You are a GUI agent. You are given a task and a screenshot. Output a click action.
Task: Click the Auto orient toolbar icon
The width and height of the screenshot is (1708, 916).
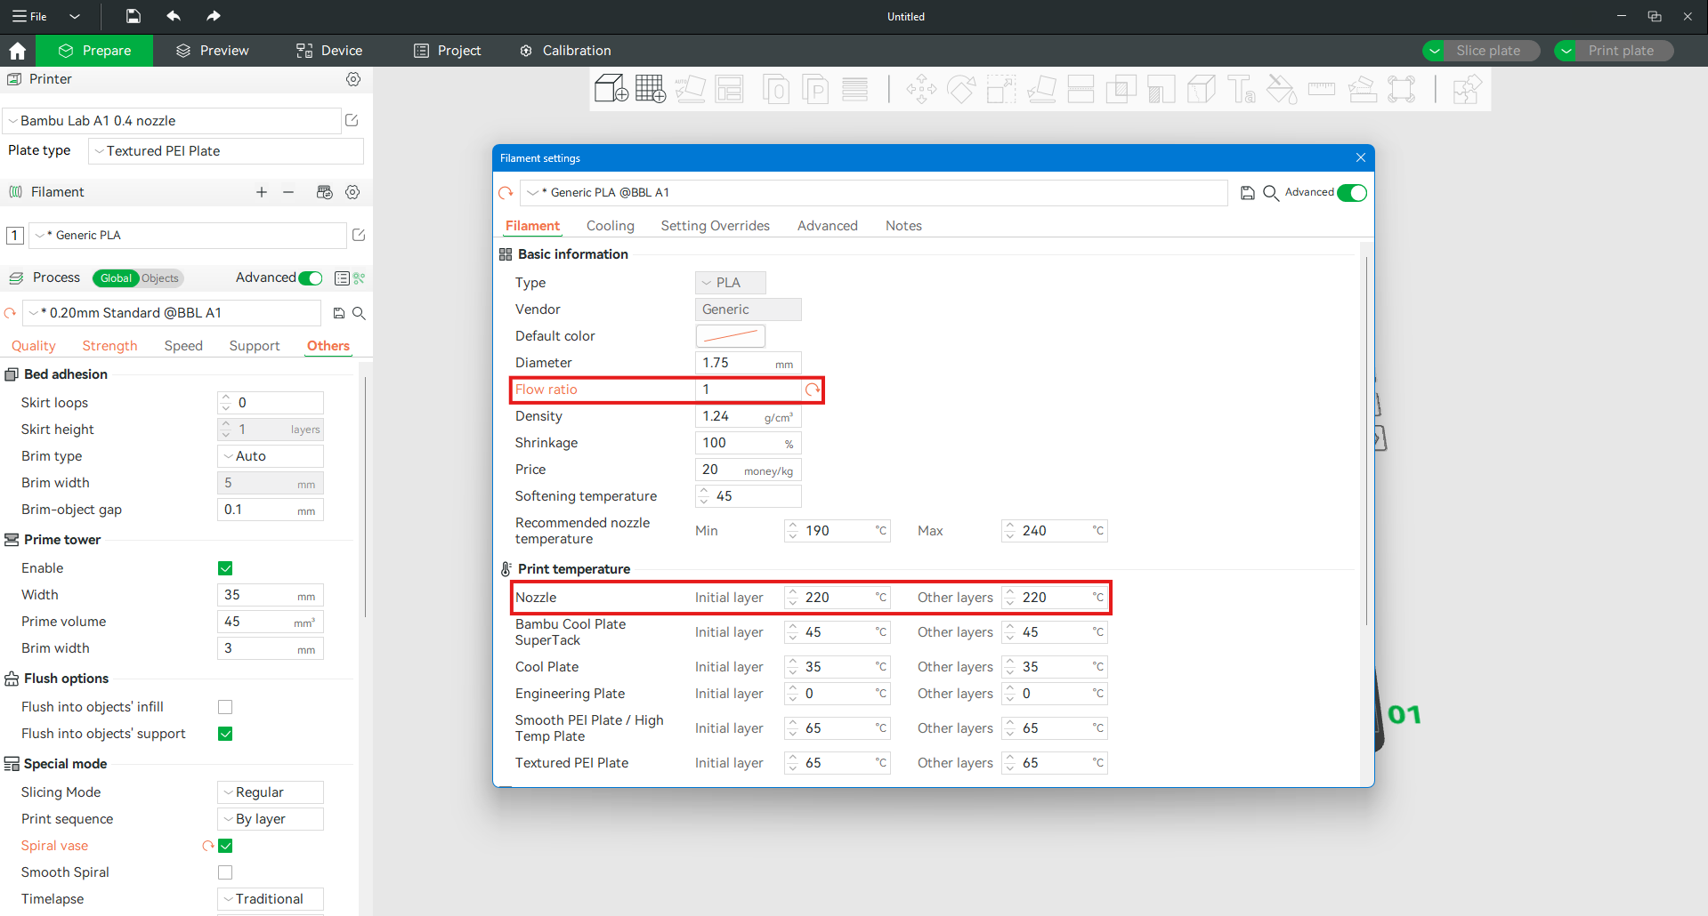690,89
